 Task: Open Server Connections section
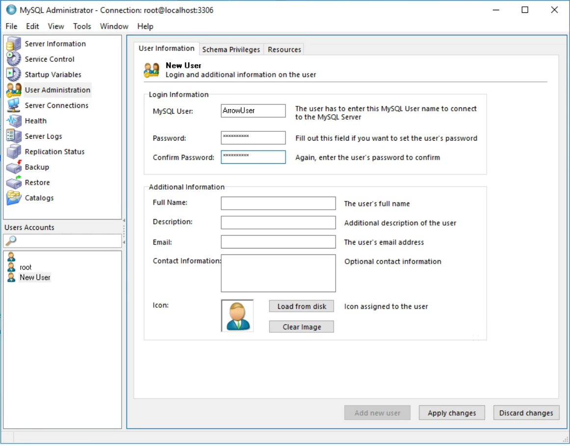pyautogui.click(x=57, y=105)
